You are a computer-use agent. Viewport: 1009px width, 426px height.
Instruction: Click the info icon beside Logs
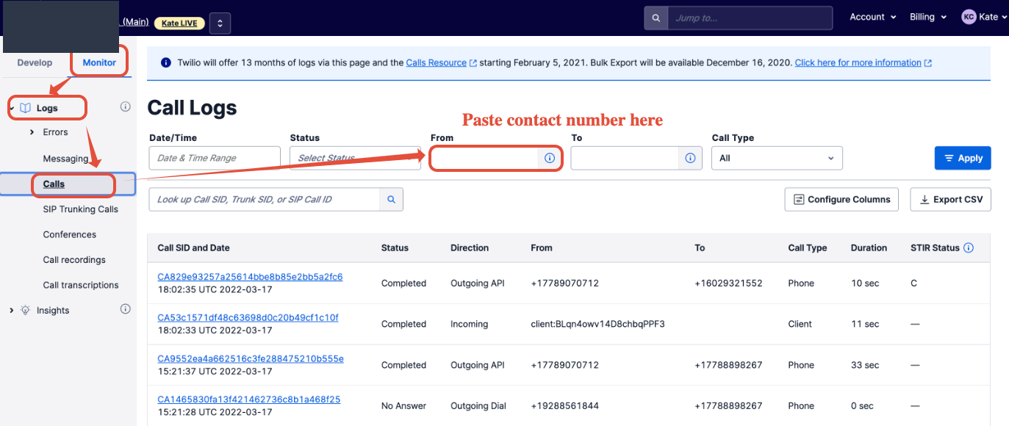click(x=125, y=107)
